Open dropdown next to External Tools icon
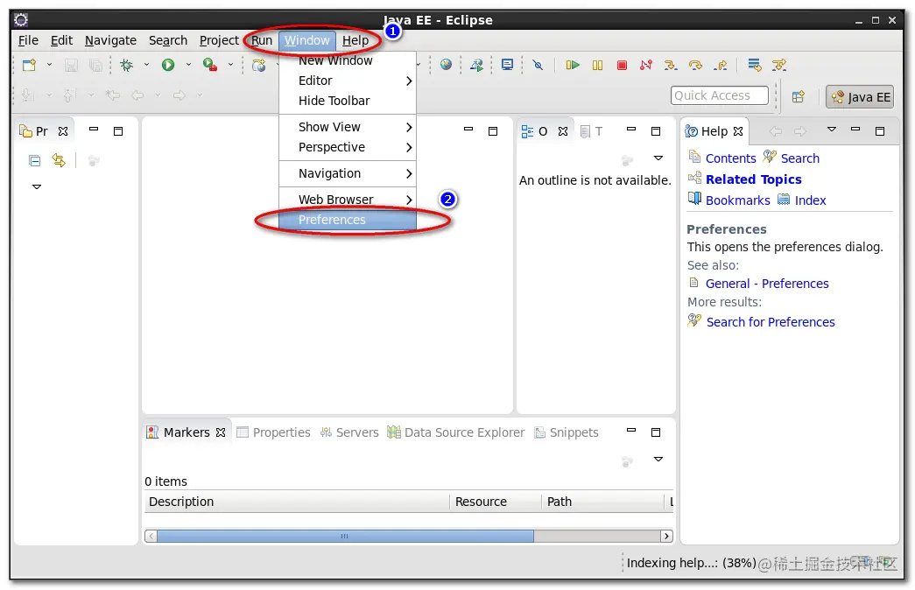915x590 pixels. pos(230,65)
